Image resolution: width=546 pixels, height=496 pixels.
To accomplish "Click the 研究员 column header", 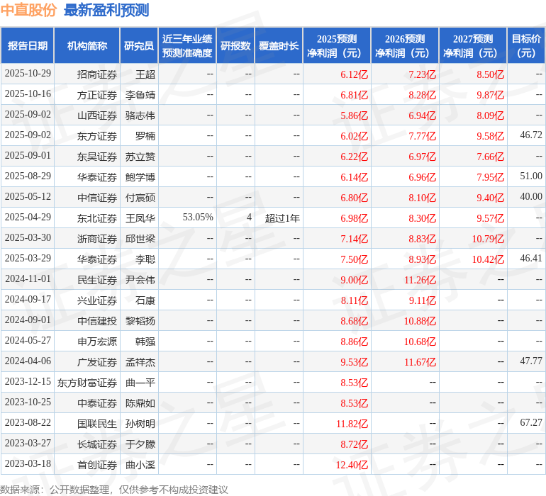I will point(138,46).
